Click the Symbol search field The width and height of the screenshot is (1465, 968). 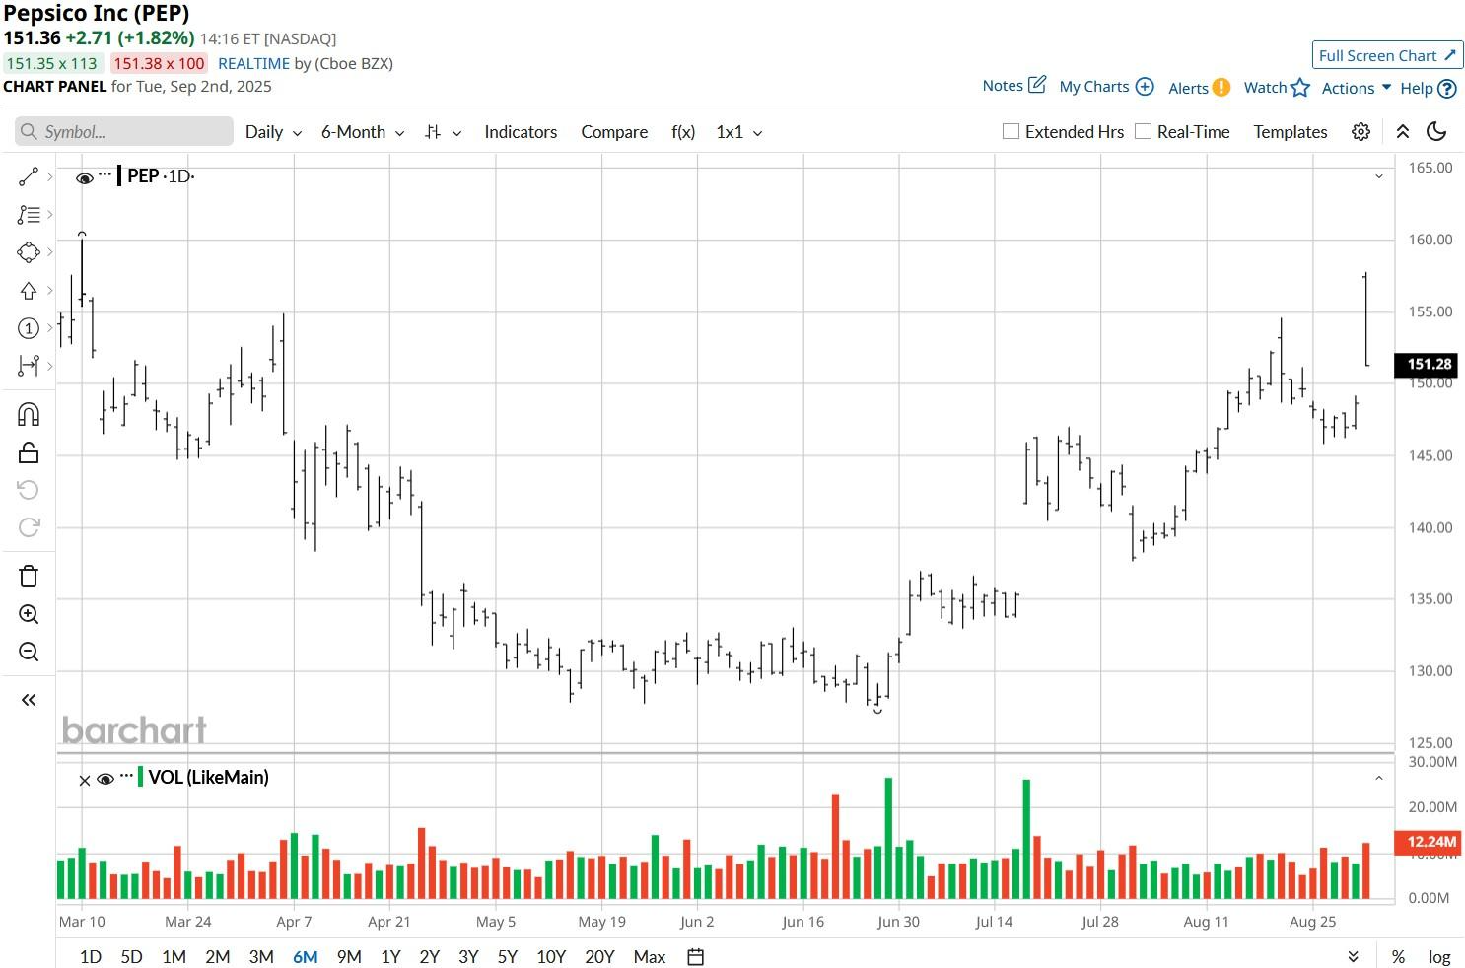pos(124,131)
